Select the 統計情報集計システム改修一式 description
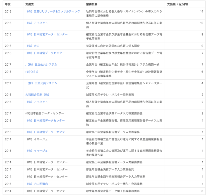The image size is (208, 196). pos(124,85)
